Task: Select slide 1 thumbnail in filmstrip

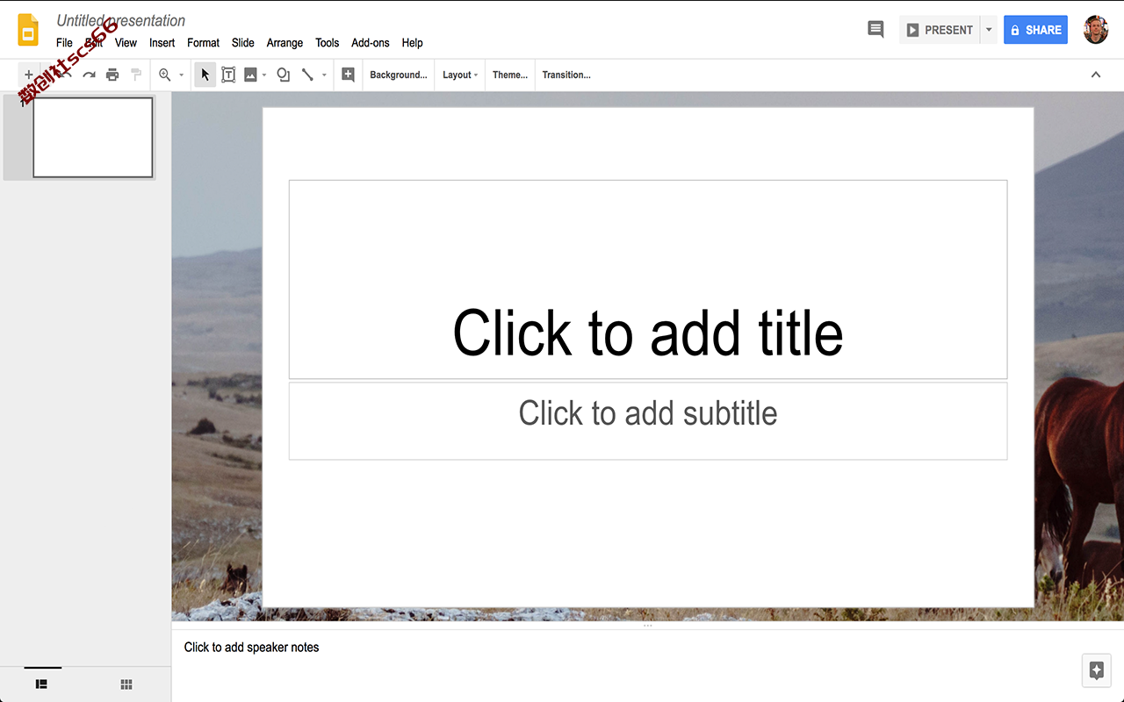Action: pyautogui.click(x=93, y=137)
